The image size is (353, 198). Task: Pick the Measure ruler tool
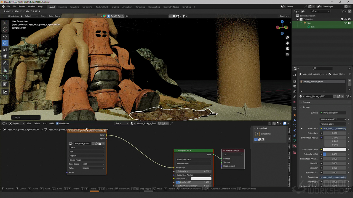pos(5,70)
